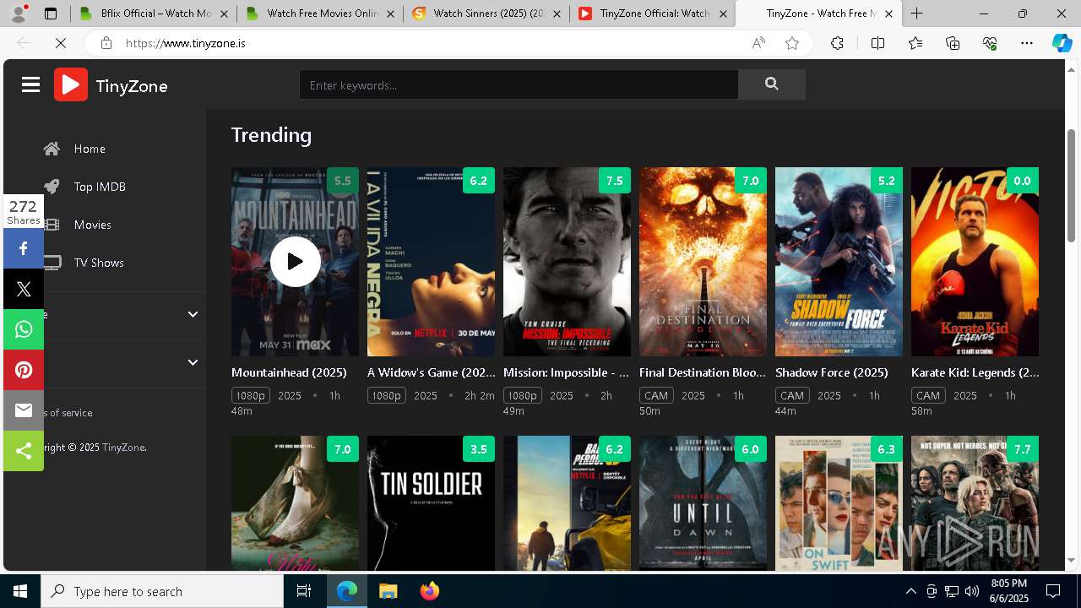Click the page vertical scrollbar

[1072, 184]
